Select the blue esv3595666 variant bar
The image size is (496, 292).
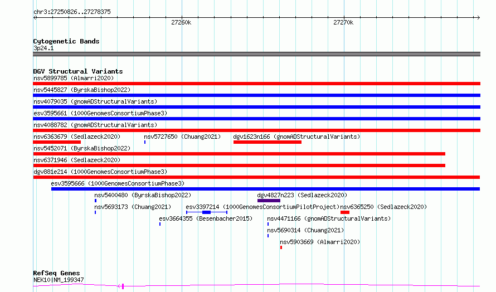coord(265,189)
